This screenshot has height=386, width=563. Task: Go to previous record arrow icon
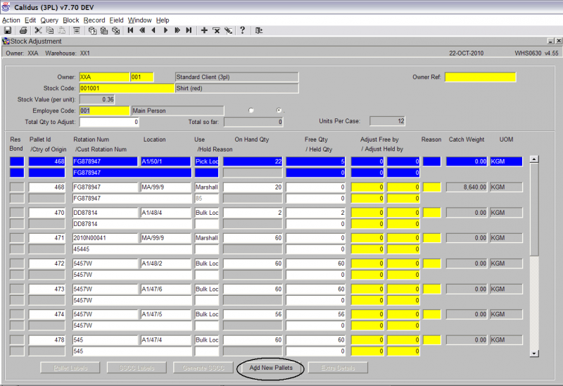[153, 30]
